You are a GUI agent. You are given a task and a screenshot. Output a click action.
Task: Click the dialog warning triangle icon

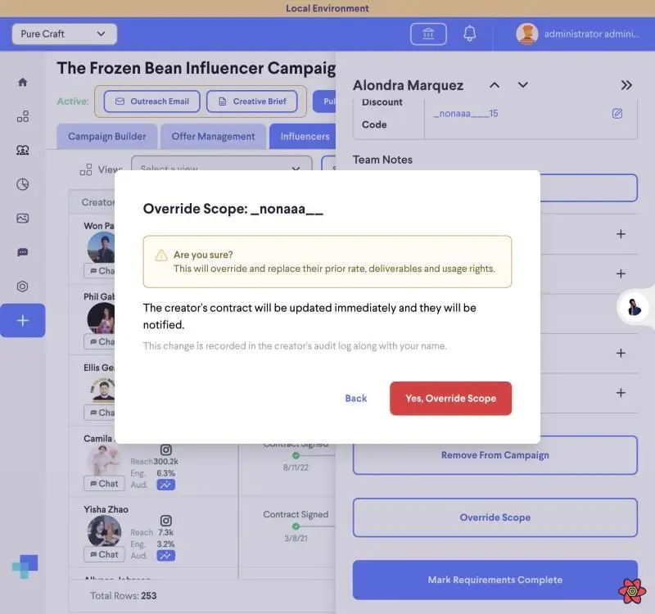click(x=160, y=255)
